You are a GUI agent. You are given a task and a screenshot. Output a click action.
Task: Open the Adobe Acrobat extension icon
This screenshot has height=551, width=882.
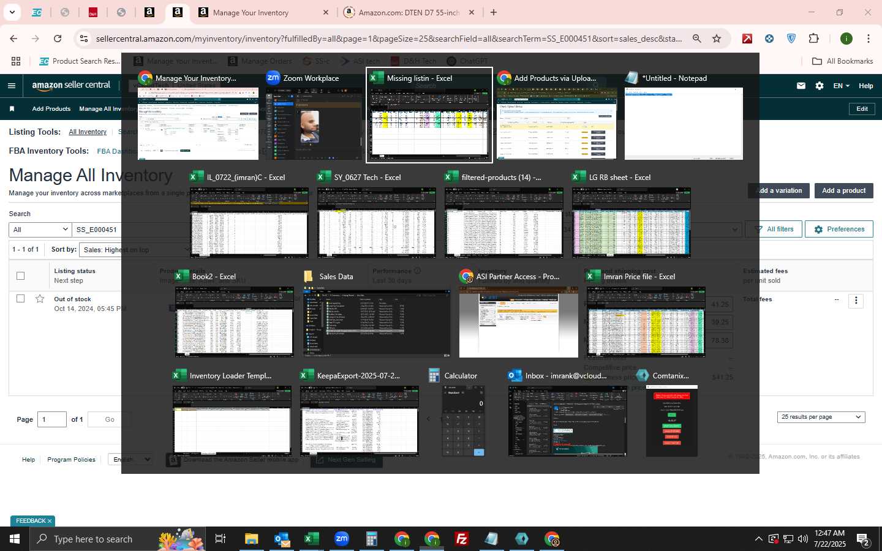(x=747, y=39)
